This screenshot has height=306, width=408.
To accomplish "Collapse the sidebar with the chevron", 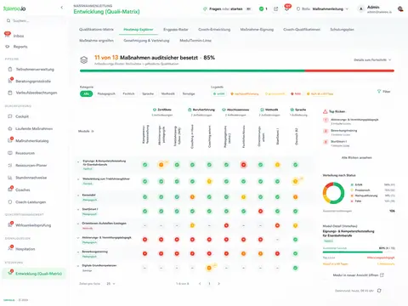I will [x=62, y=8].
